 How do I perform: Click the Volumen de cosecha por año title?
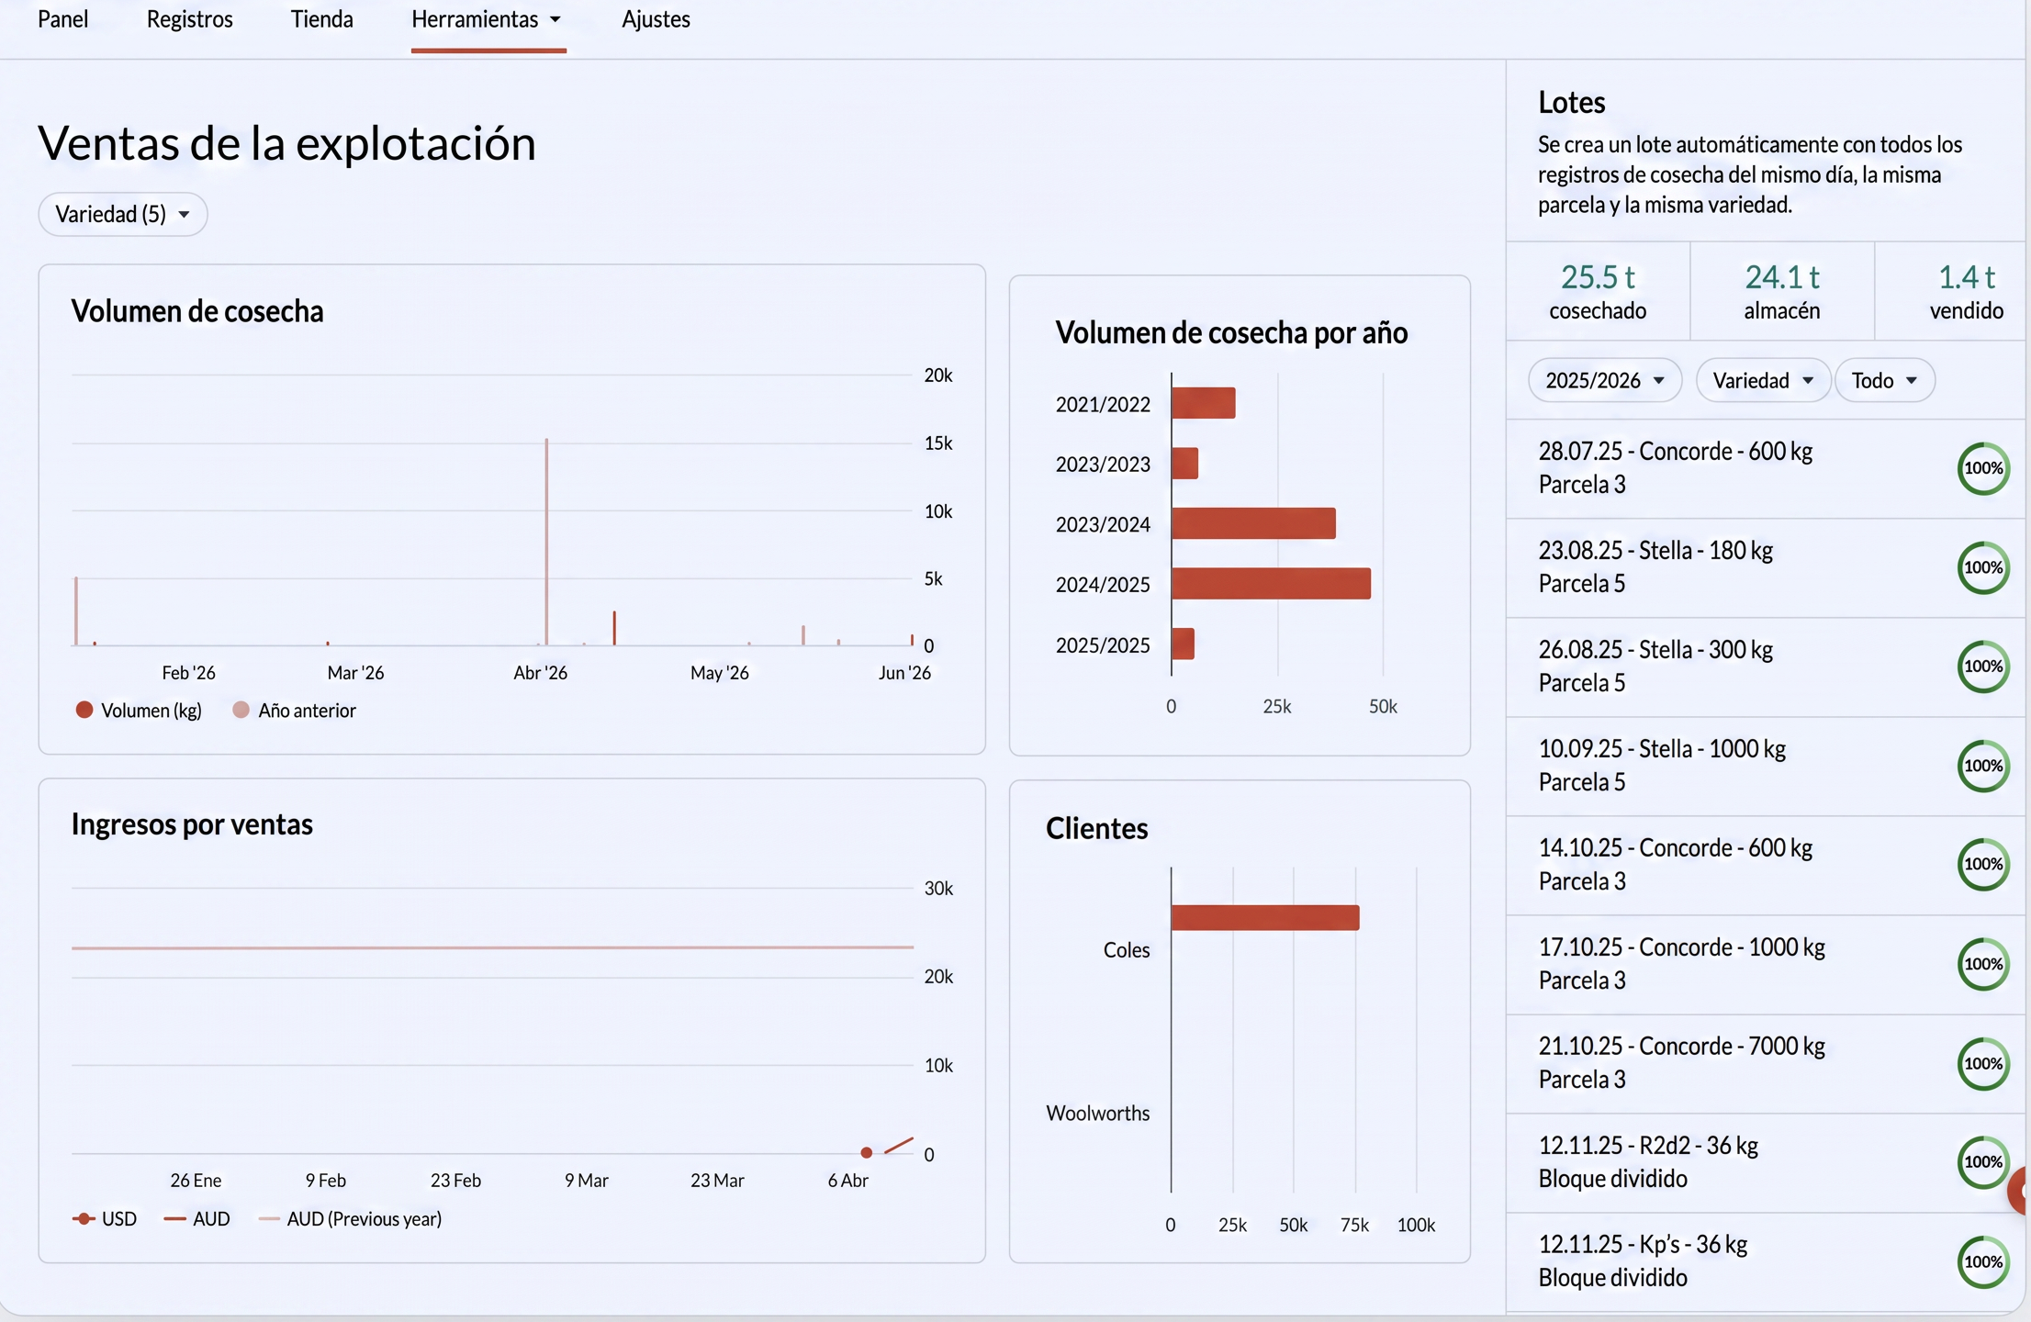1231,332
